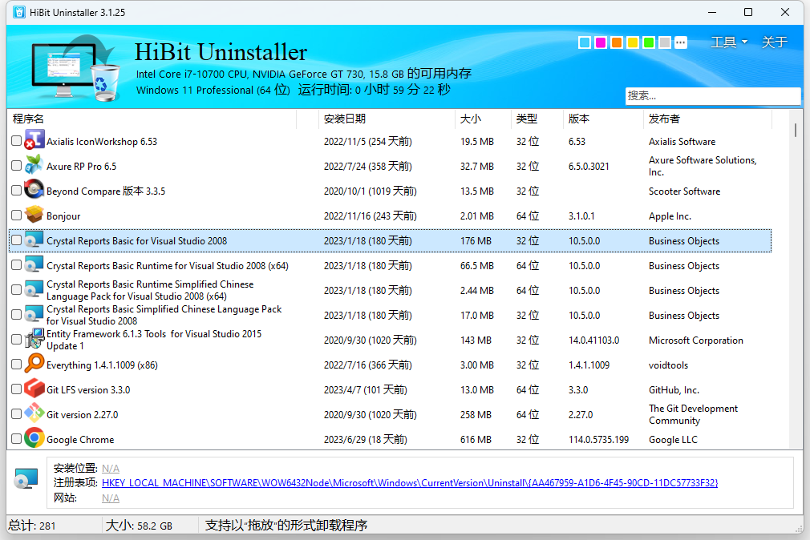Image resolution: width=810 pixels, height=540 pixels.
Task: Click the voidtools publisher cell
Action: [x=669, y=365]
